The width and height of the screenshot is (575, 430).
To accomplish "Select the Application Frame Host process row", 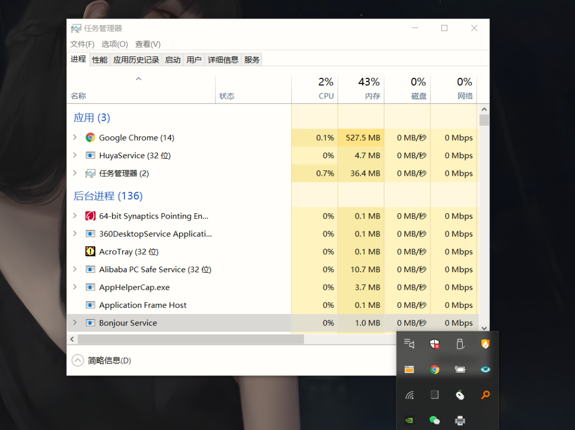I will 143,305.
